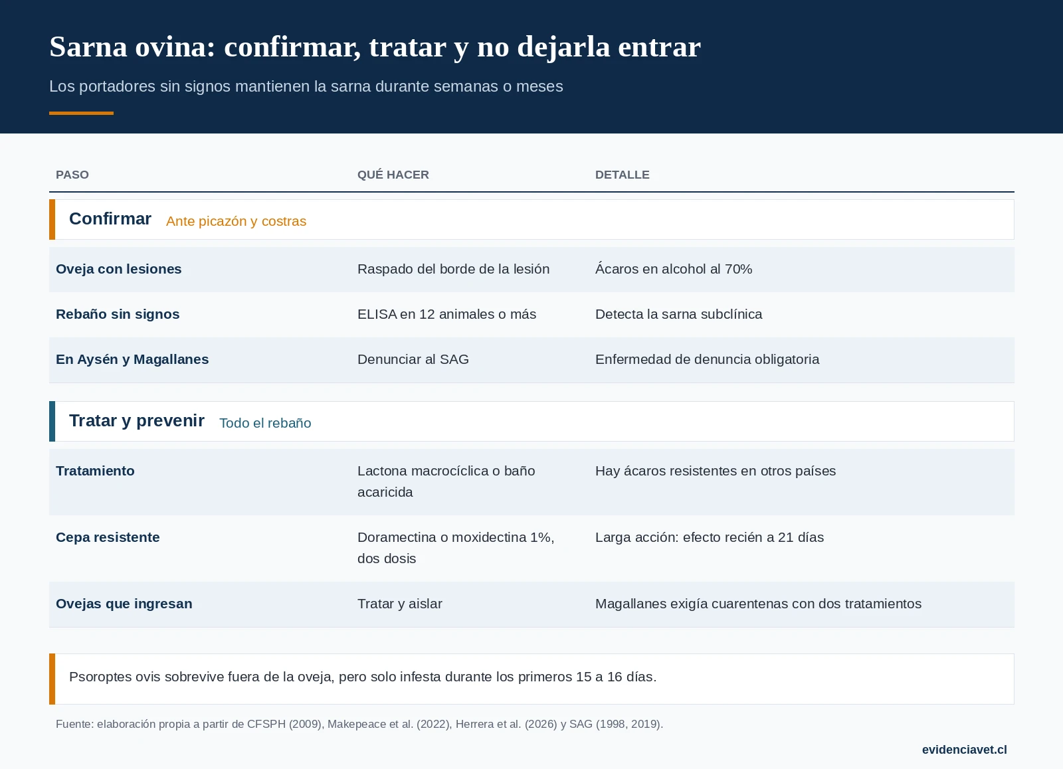This screenshot has height=769, width=1063.
Task: Click the 'Ovejas que ingresan' row label
Action: tap(124, 604)
